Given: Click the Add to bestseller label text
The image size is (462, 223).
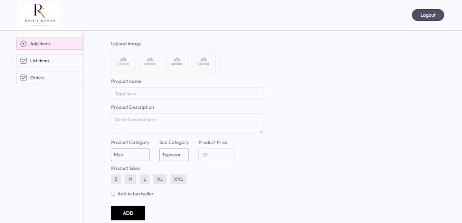Looking at the screenshot, I should tap(136, 194).
